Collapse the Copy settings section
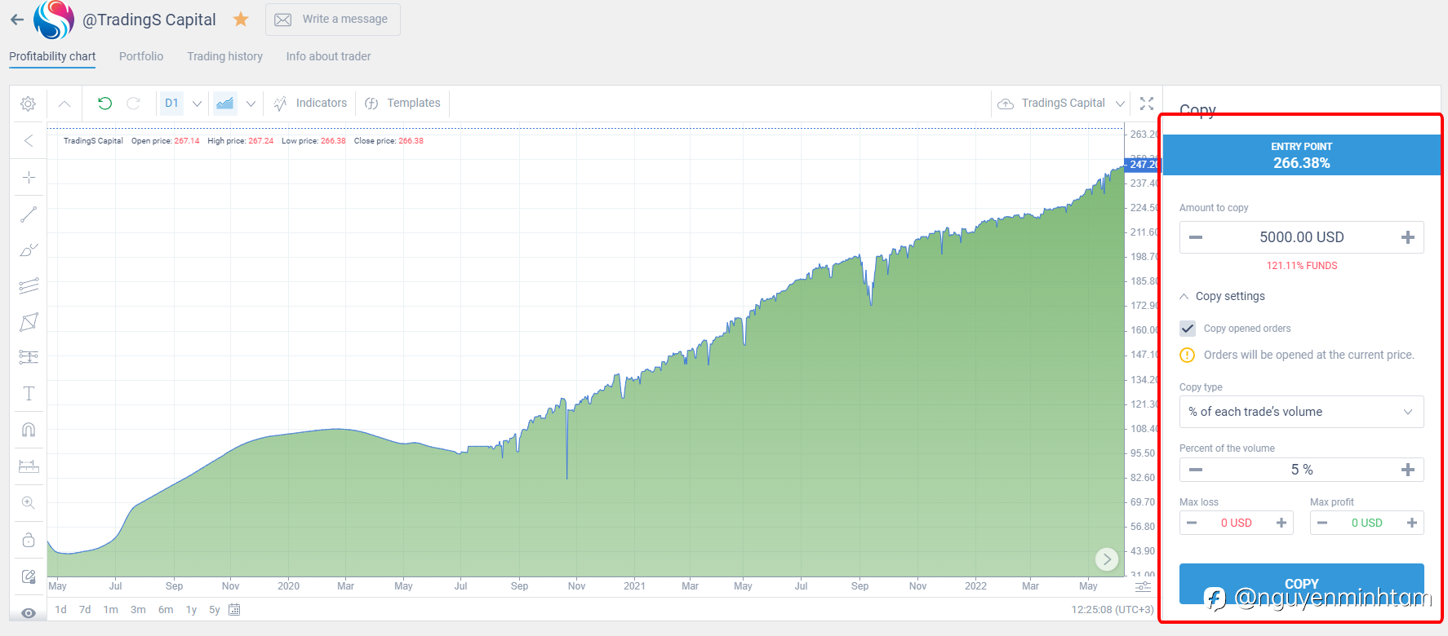 [1223, 296]
